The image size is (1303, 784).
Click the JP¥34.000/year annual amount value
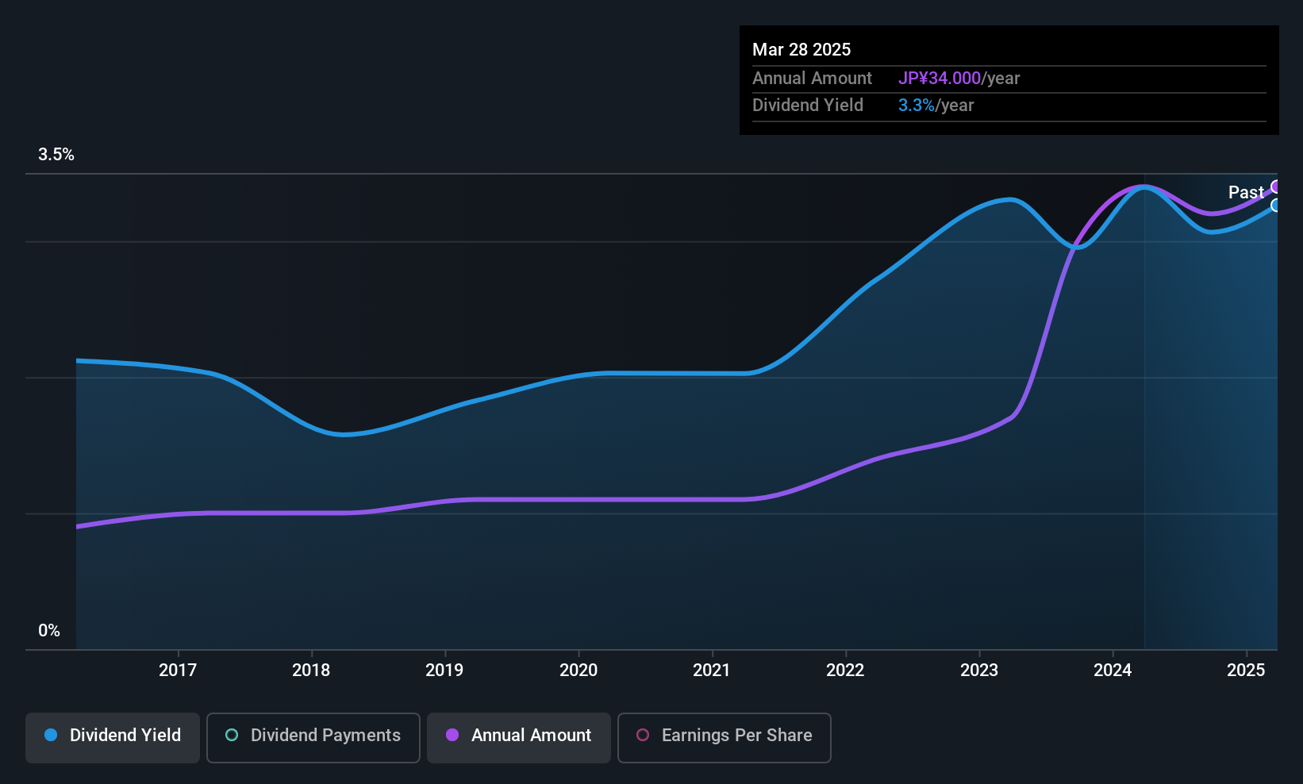pyautogui.click(x=959, y=79)
